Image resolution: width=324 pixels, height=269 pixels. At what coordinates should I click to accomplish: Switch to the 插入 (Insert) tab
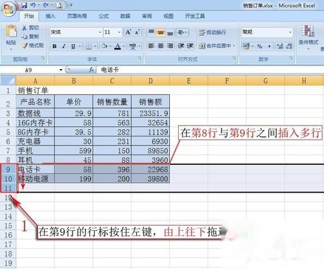point(51,16)
